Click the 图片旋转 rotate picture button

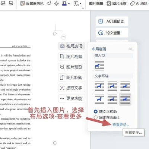click(72, 77)
